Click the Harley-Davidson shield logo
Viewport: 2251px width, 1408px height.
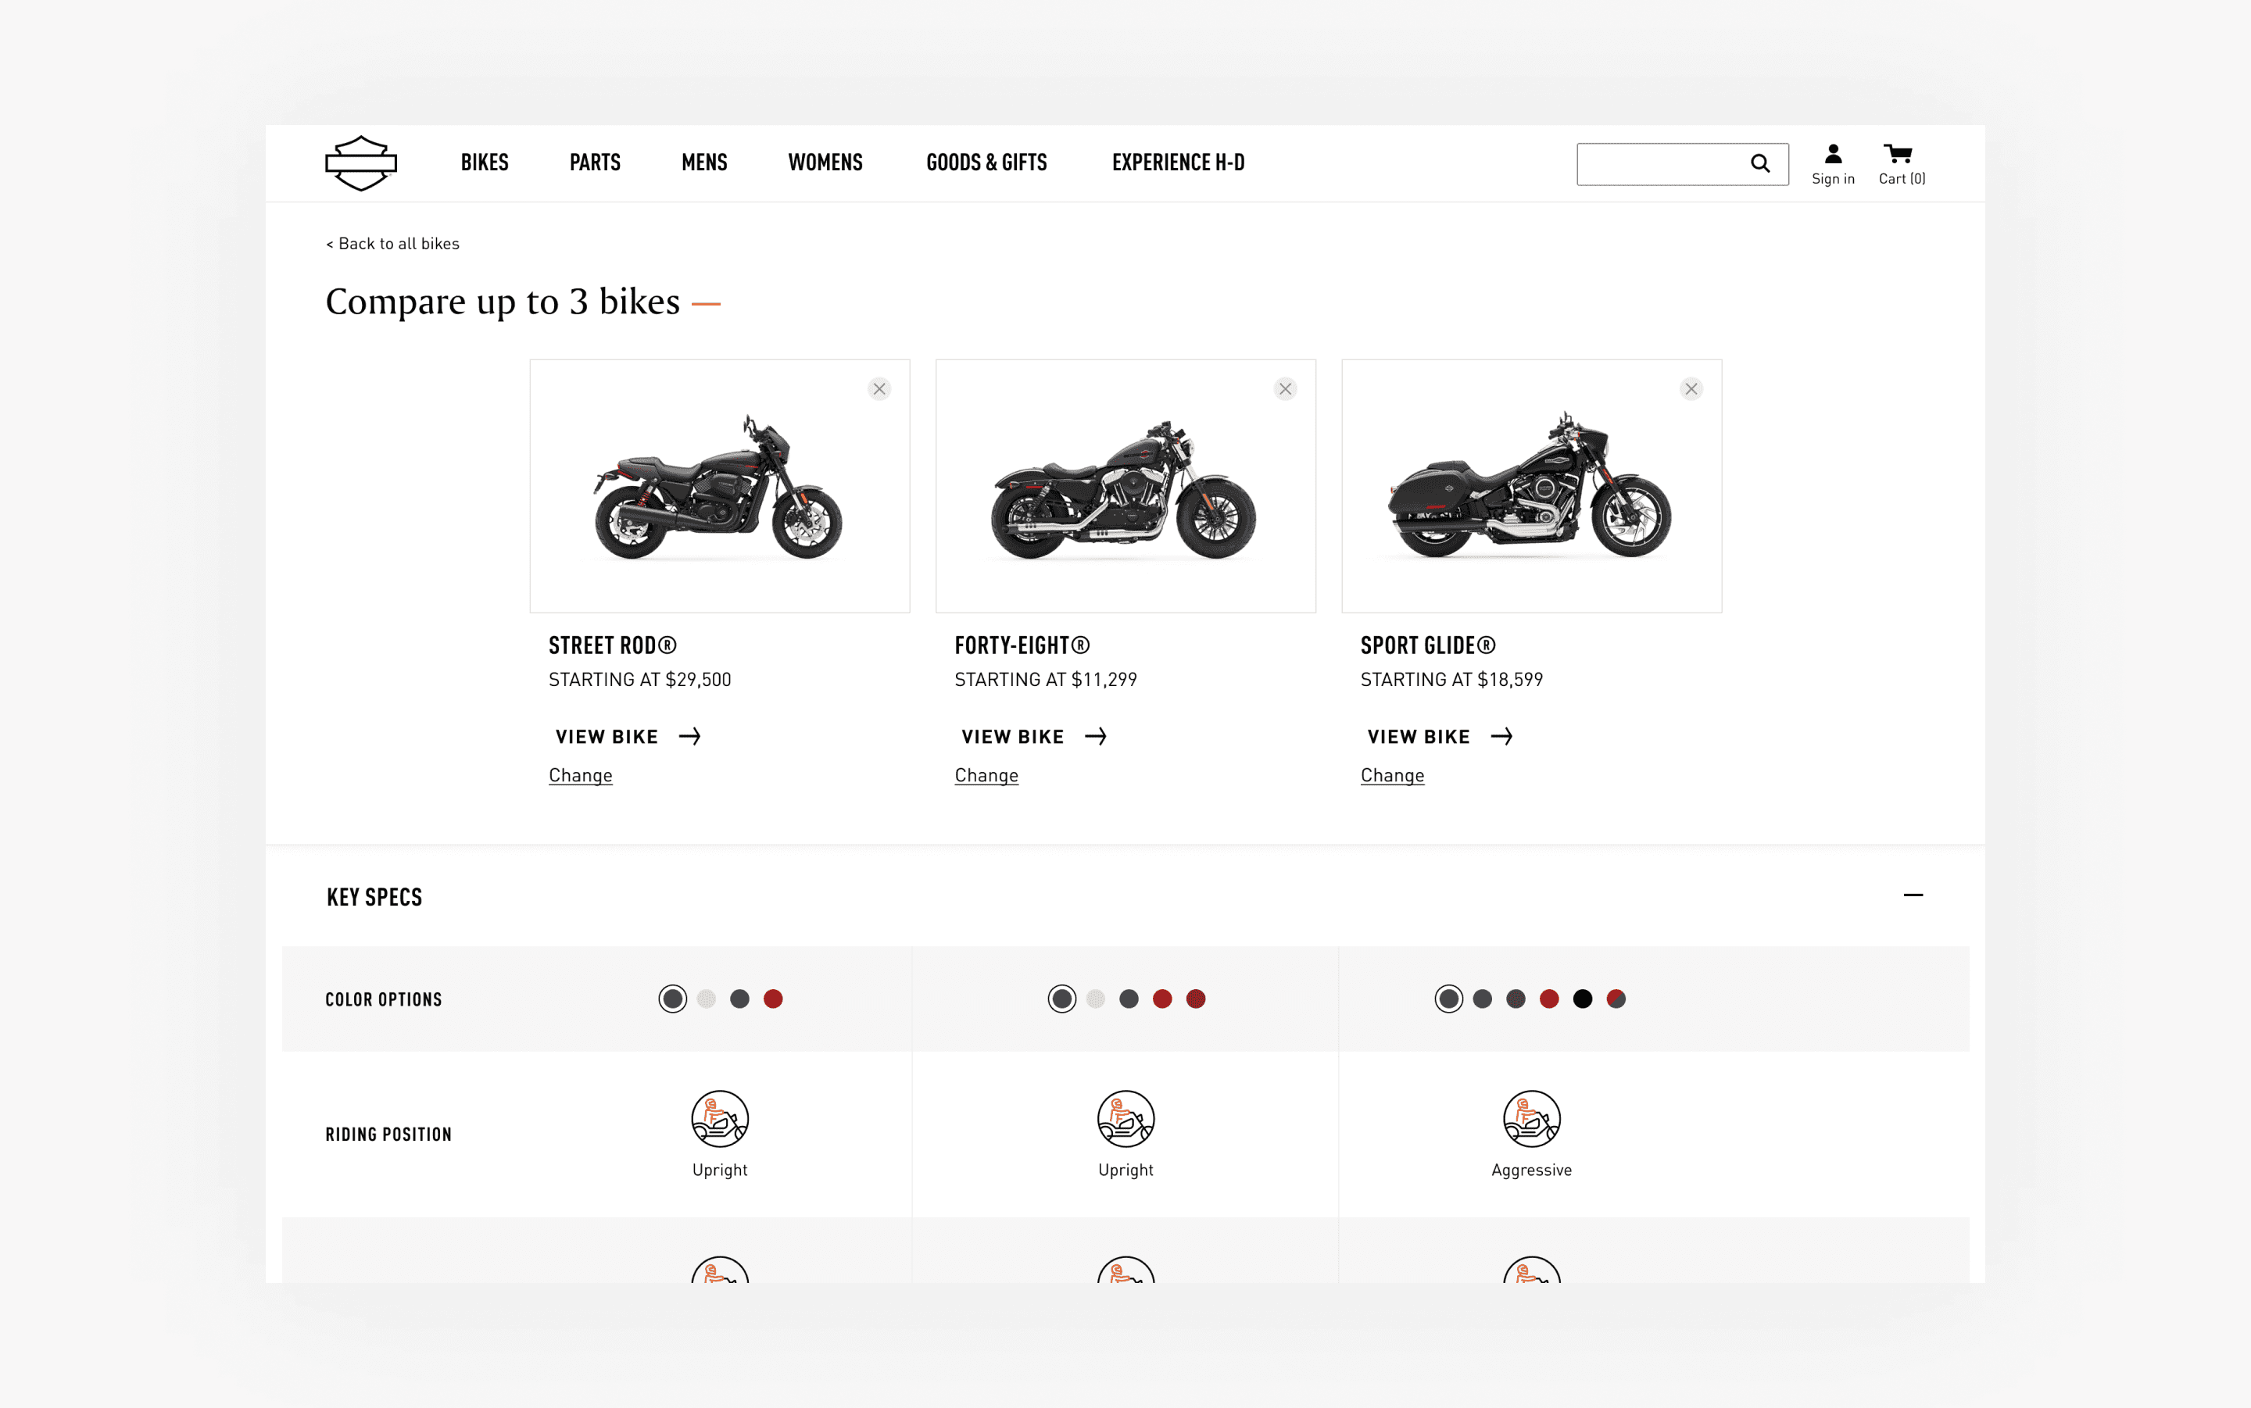pos(360,163)
